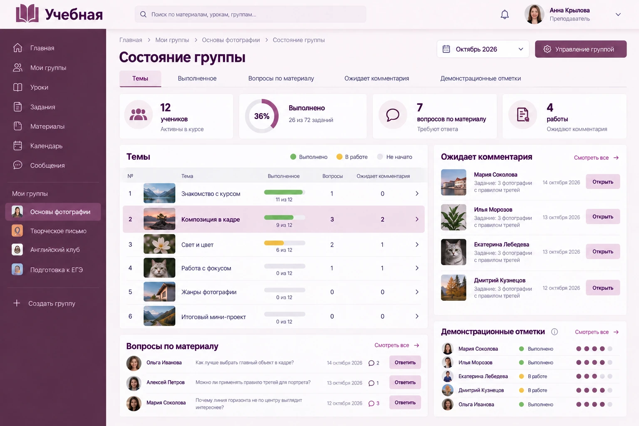Open notifications bell icon

click(x=505, y=15)
